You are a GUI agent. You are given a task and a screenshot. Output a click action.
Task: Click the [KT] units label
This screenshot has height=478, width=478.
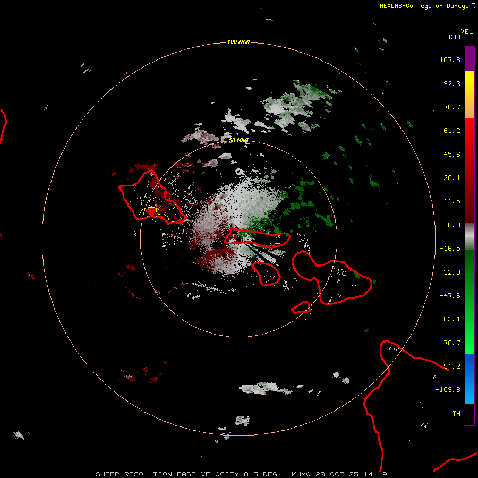click(x=454, y=37)
